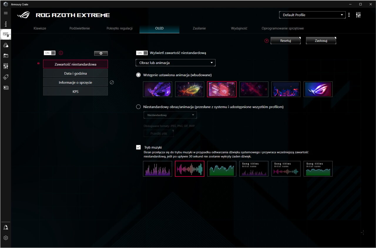This screenshot has width=376, height=248.
Task: Open the Home info page icon
Action: coord(6,24)
